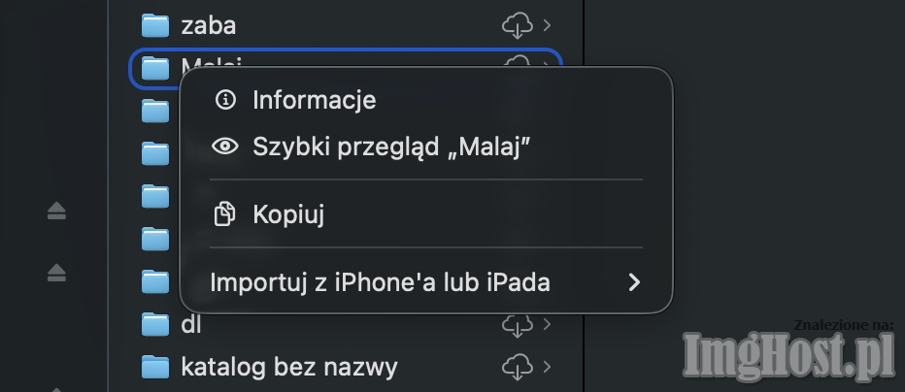Download zaba folder from iCloud
The width and height of the screenshot is (905, 392).
tap(517, 24)
